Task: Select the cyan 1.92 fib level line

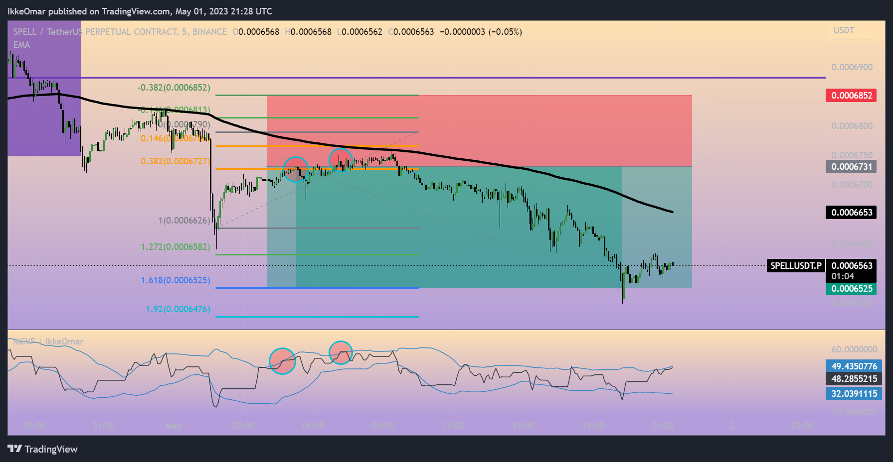Action: pyautogui.click(x=317, y=317)
